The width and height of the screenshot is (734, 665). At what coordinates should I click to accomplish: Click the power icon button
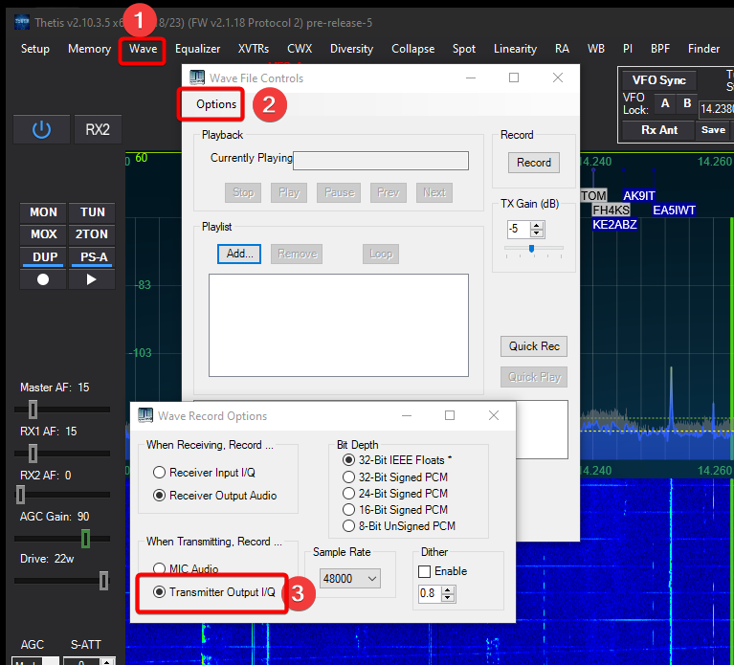coord(41,130)
